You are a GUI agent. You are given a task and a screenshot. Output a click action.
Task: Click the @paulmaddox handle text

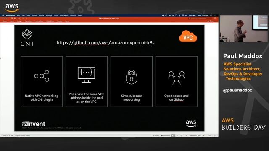237,90
